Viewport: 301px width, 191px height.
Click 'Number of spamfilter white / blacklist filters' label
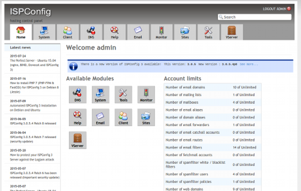click(195, 165)
